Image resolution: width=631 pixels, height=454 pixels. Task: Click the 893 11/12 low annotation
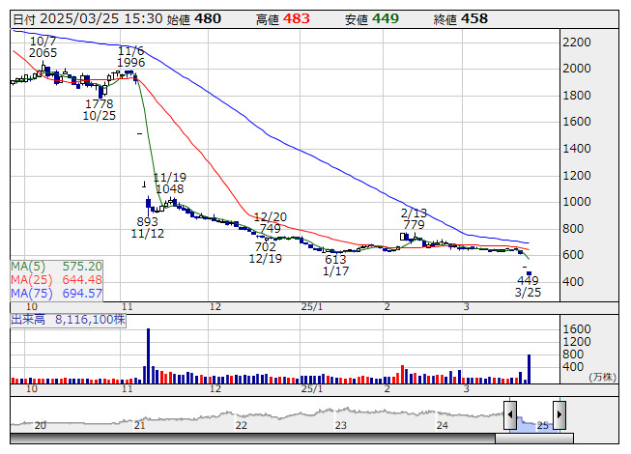147,228
